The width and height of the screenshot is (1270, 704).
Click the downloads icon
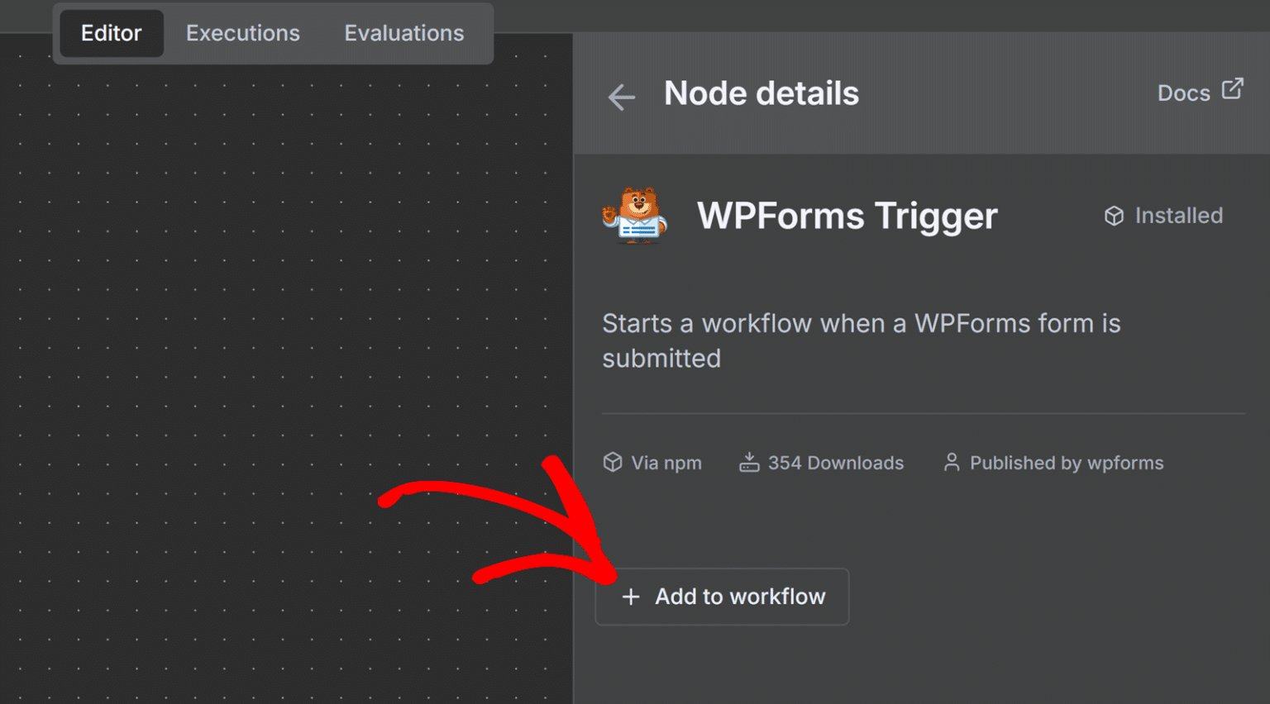pos(749,462)
